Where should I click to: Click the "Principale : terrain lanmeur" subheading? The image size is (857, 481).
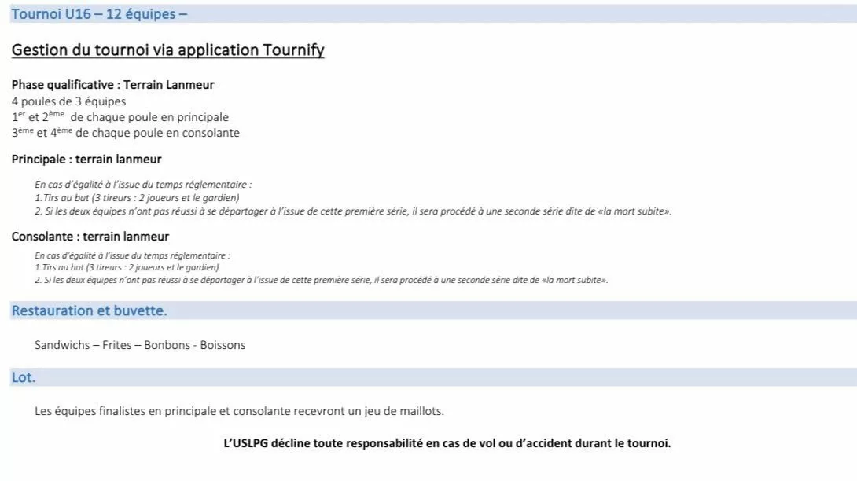click(86, 160)
